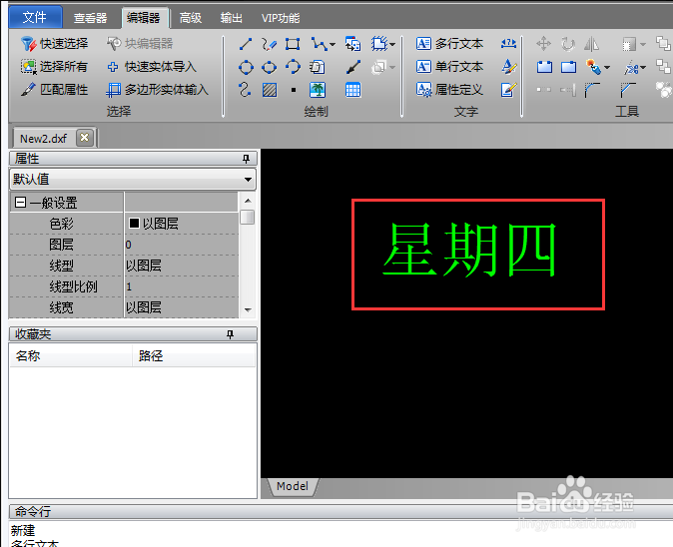This screenshot has width=673, height=547.
Task: Pin the 属性 panel
Action: (246, 159)
